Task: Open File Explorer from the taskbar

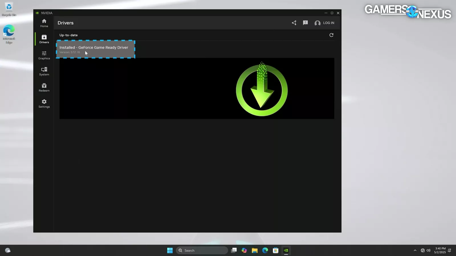Action: [255, 250]
